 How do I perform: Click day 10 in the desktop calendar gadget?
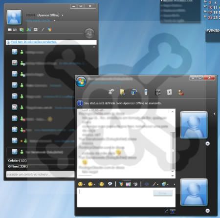(x=210, y=7)
